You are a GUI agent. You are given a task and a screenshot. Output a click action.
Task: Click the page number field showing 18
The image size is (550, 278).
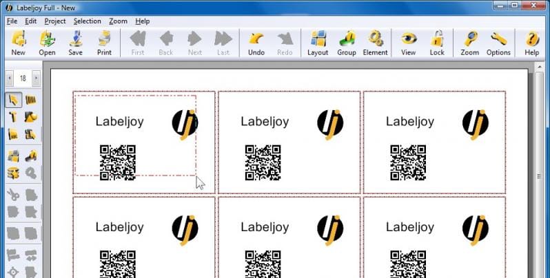coord(23,78)
